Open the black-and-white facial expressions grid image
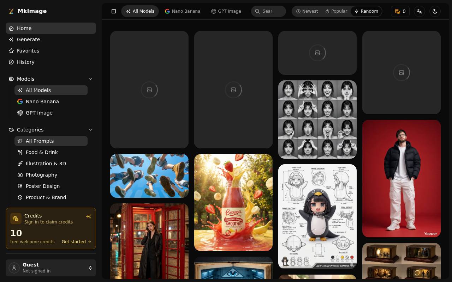 tap(317, 119)
